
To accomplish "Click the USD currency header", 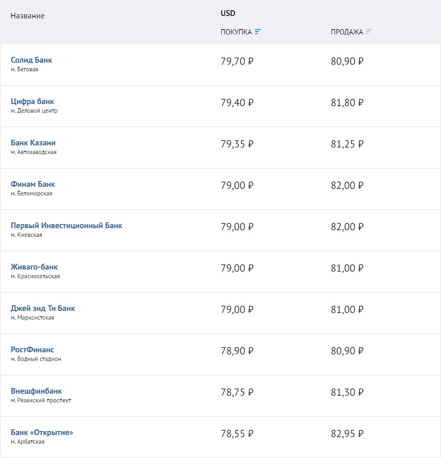I will 228,13.
